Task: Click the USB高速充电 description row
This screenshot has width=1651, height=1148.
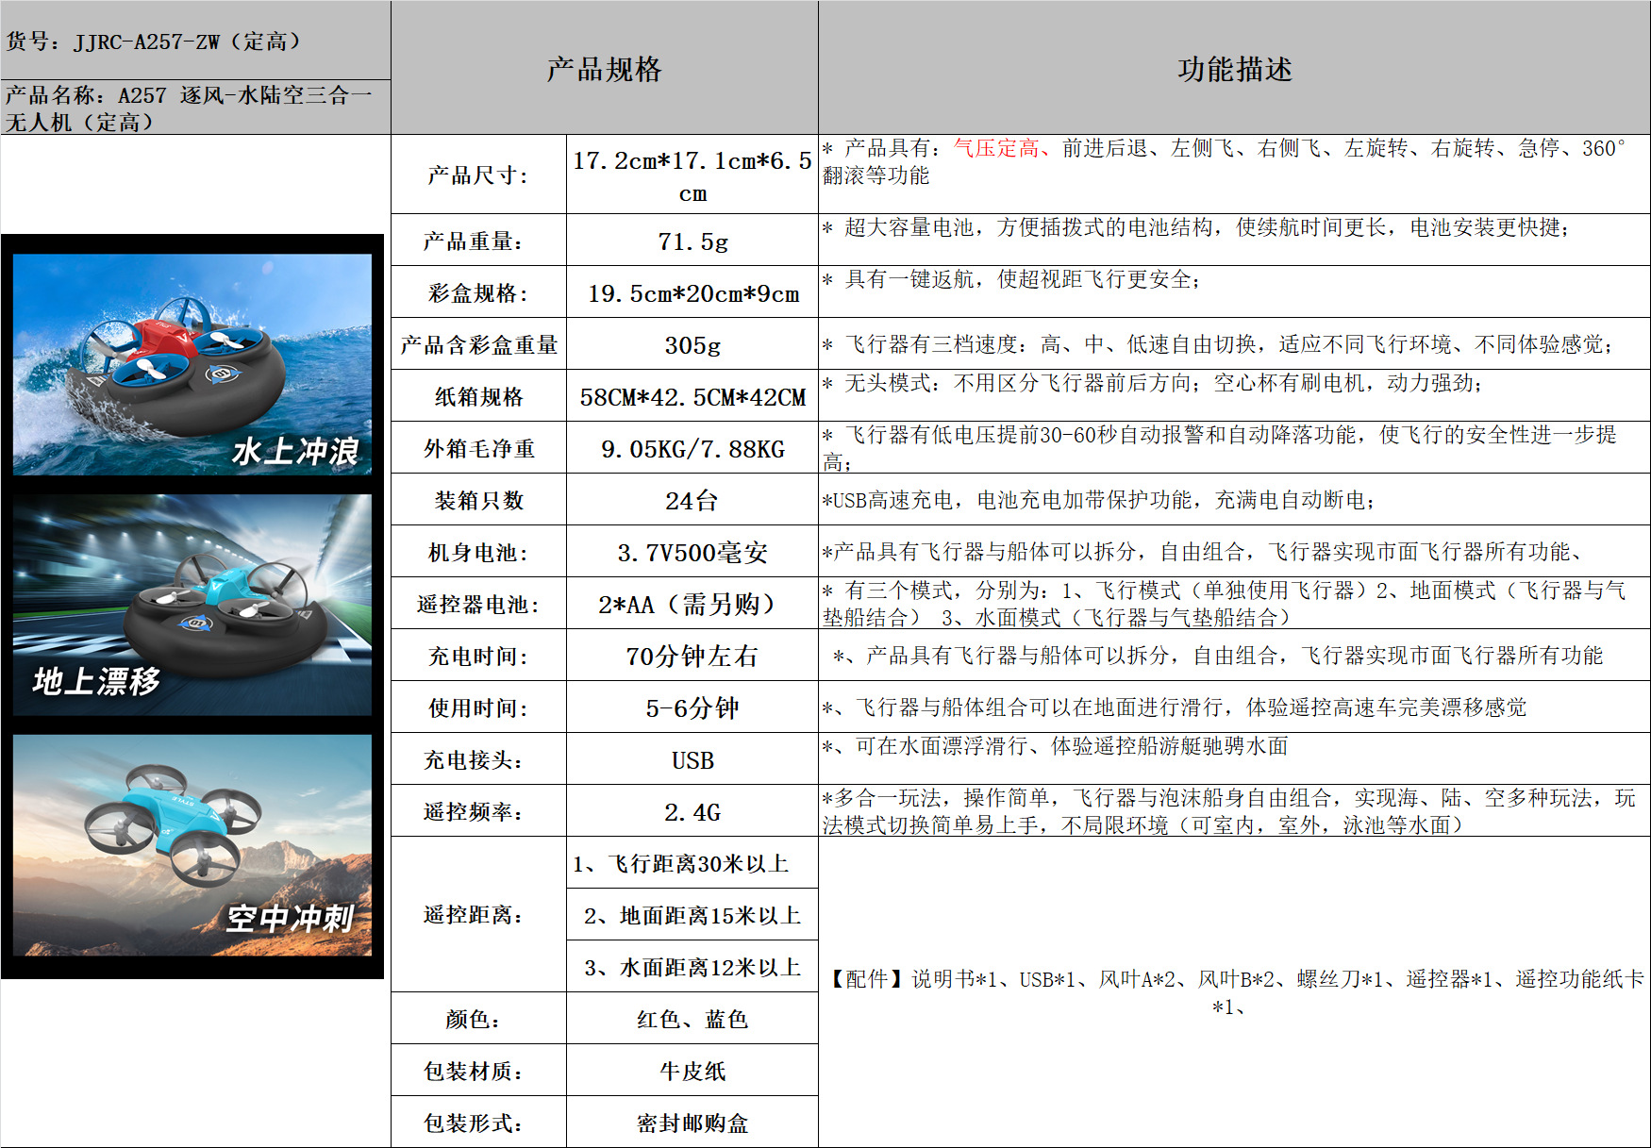Action: (x=1234, y=500)
